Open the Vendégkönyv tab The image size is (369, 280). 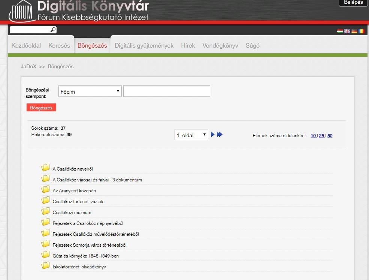click(x=220, y=45)
